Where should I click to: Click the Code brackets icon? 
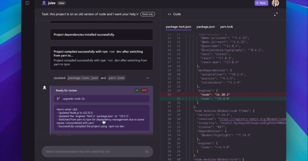click(169, 14)
